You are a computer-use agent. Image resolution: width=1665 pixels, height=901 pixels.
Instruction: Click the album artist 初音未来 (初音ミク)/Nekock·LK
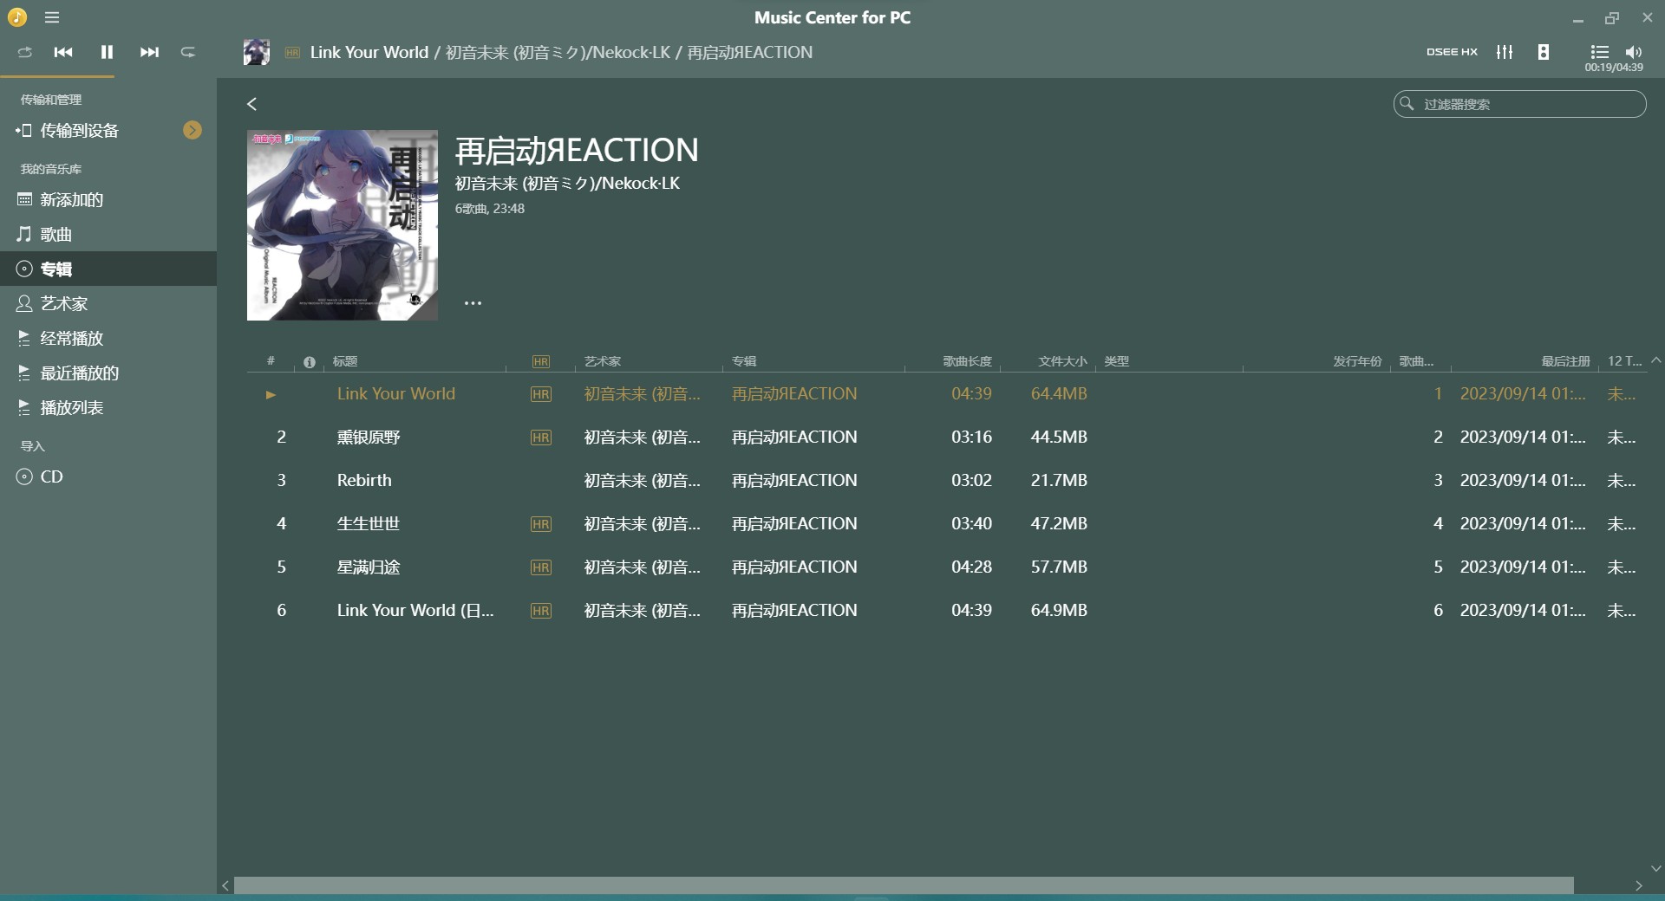567,183
